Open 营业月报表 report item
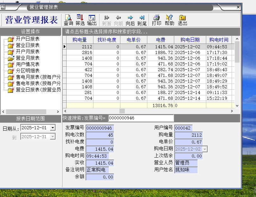256x197 pixels. point(28,58)
